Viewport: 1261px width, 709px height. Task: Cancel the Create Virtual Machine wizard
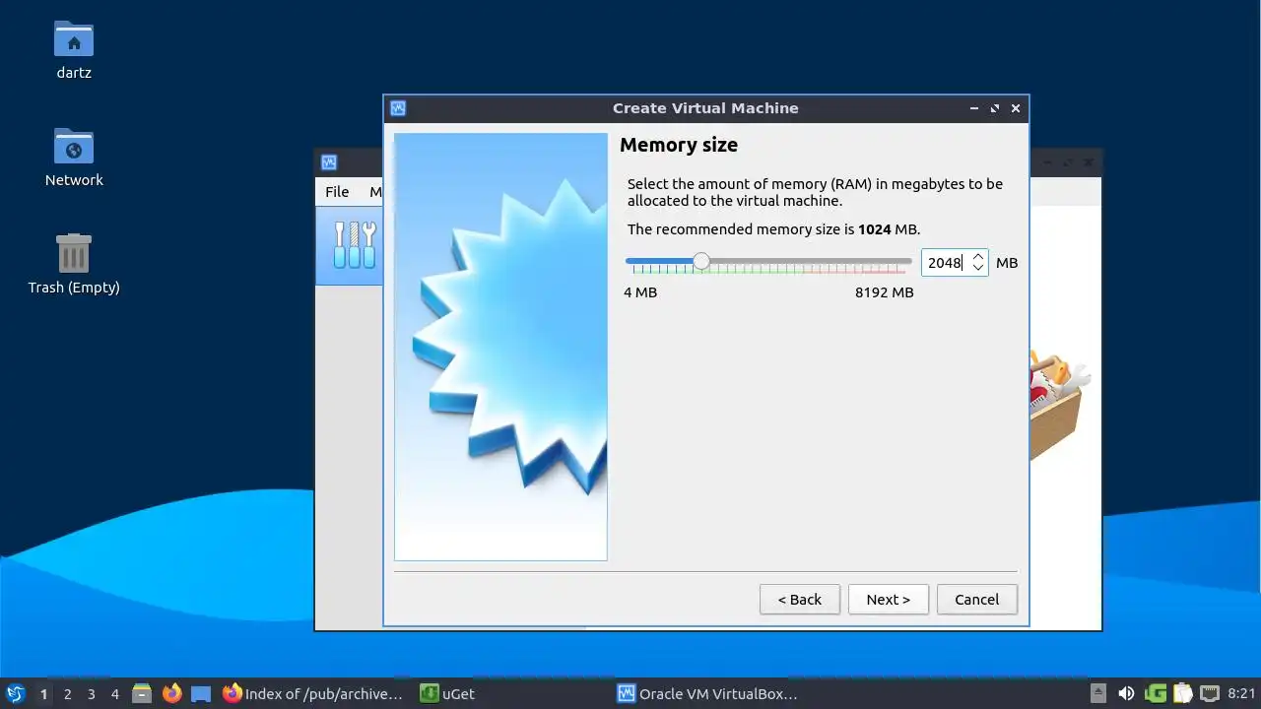click(x=976, y=600)
